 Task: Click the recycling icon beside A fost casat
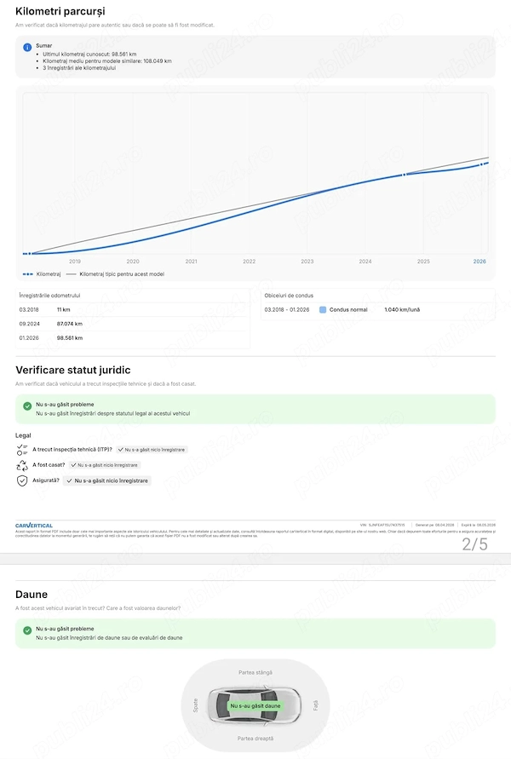[22, 465]
